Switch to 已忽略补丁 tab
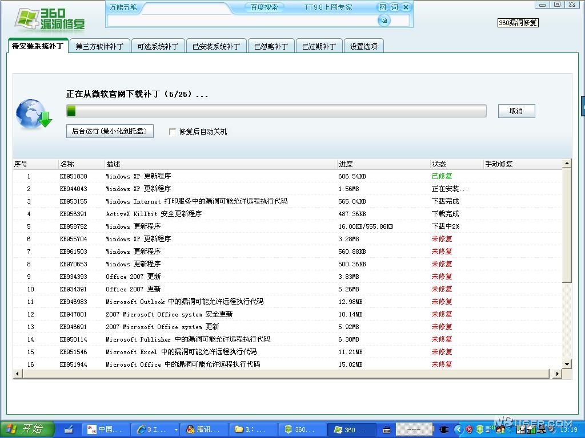The width and height of the screenshot is (585, 438). (x=271, y=46)
